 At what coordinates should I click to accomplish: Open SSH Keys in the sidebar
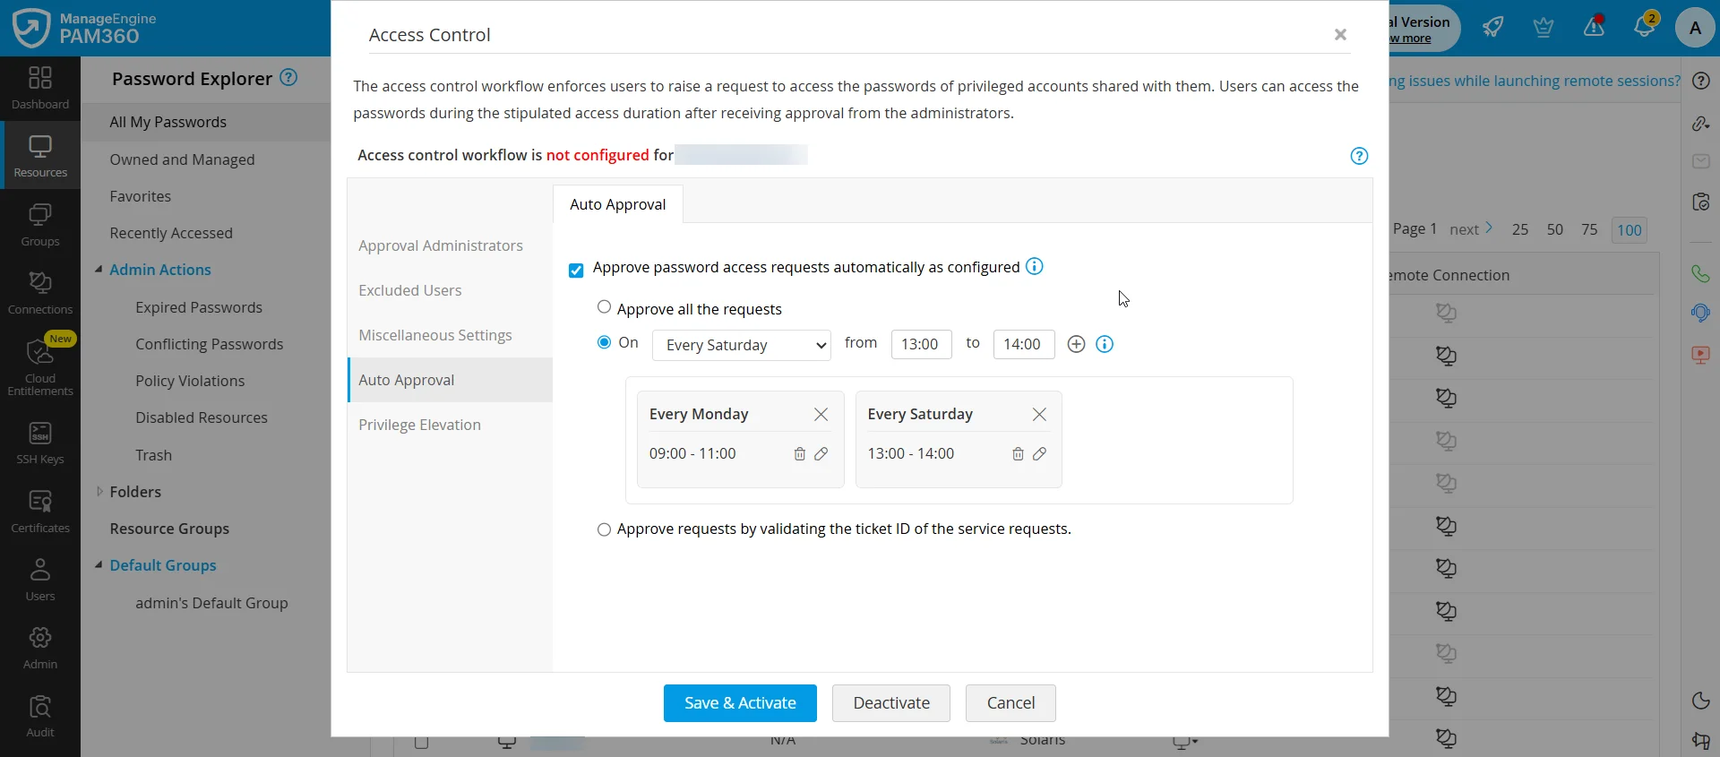click(x=40, y=443)
